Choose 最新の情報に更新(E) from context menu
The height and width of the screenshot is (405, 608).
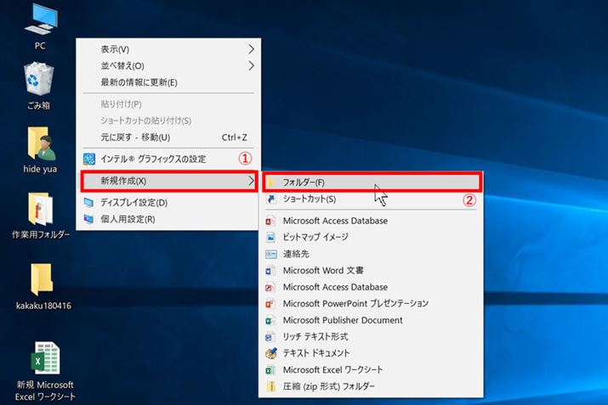click(x=139, y=82)
